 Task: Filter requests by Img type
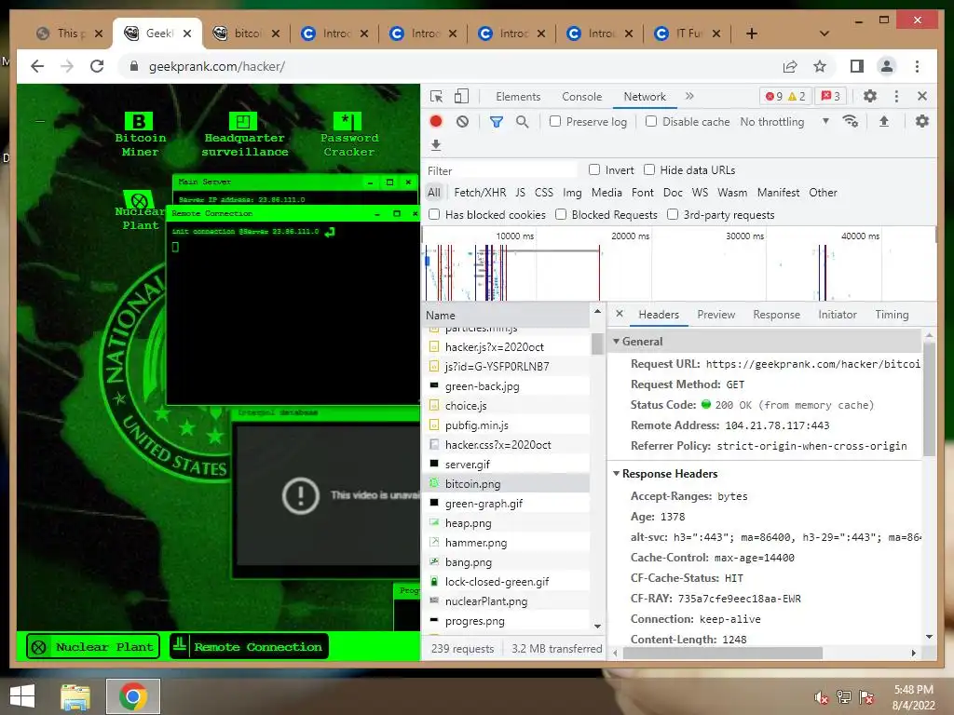(x=572, y=192)
